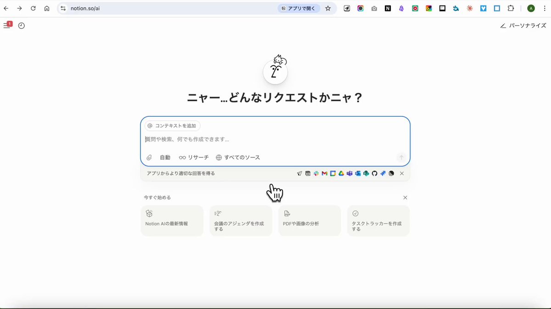The height and width of the screenshot is (309, 551).
Task: Select the PDFや画像の分析 card
Action: coord(309,221)
